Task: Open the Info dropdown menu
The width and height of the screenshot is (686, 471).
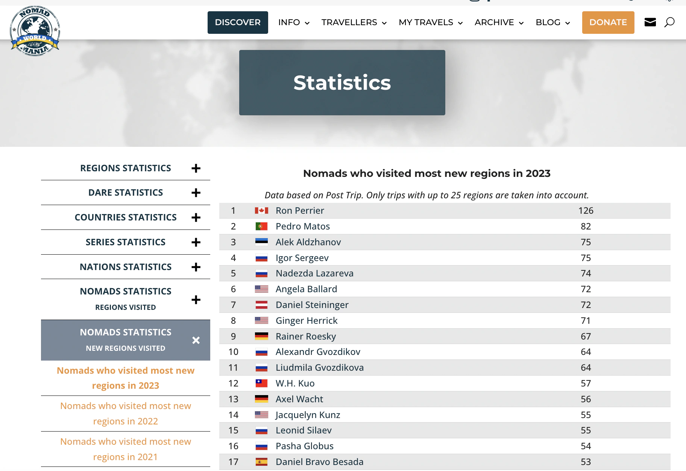Action: [x=294, y=23]
